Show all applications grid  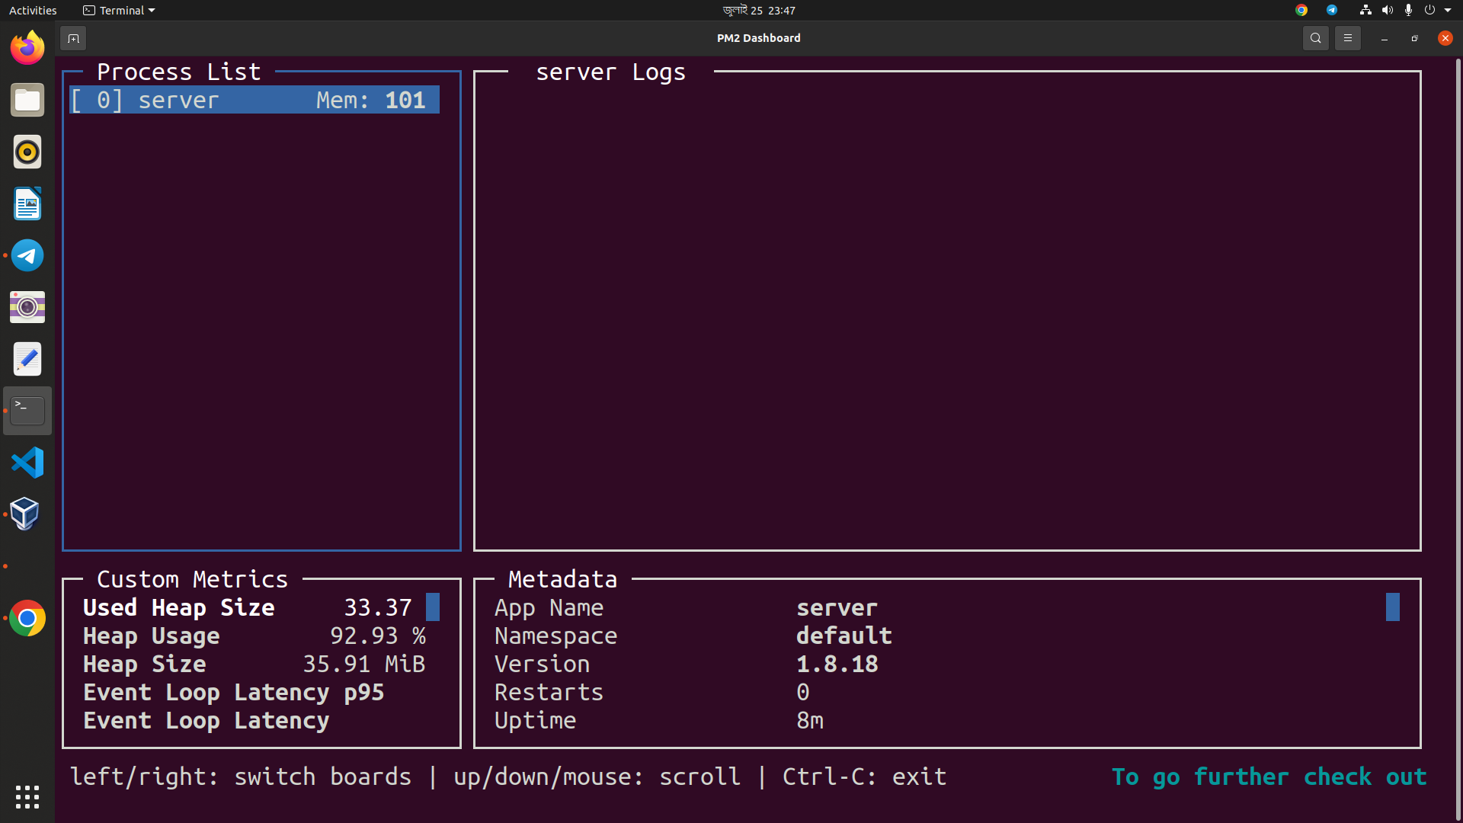click(27, 797)
